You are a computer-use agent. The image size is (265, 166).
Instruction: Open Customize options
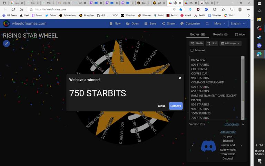(x=190, y=24)
